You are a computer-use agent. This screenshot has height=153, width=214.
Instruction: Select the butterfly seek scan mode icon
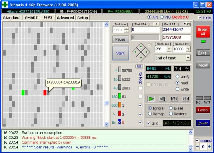pos(186,98)
